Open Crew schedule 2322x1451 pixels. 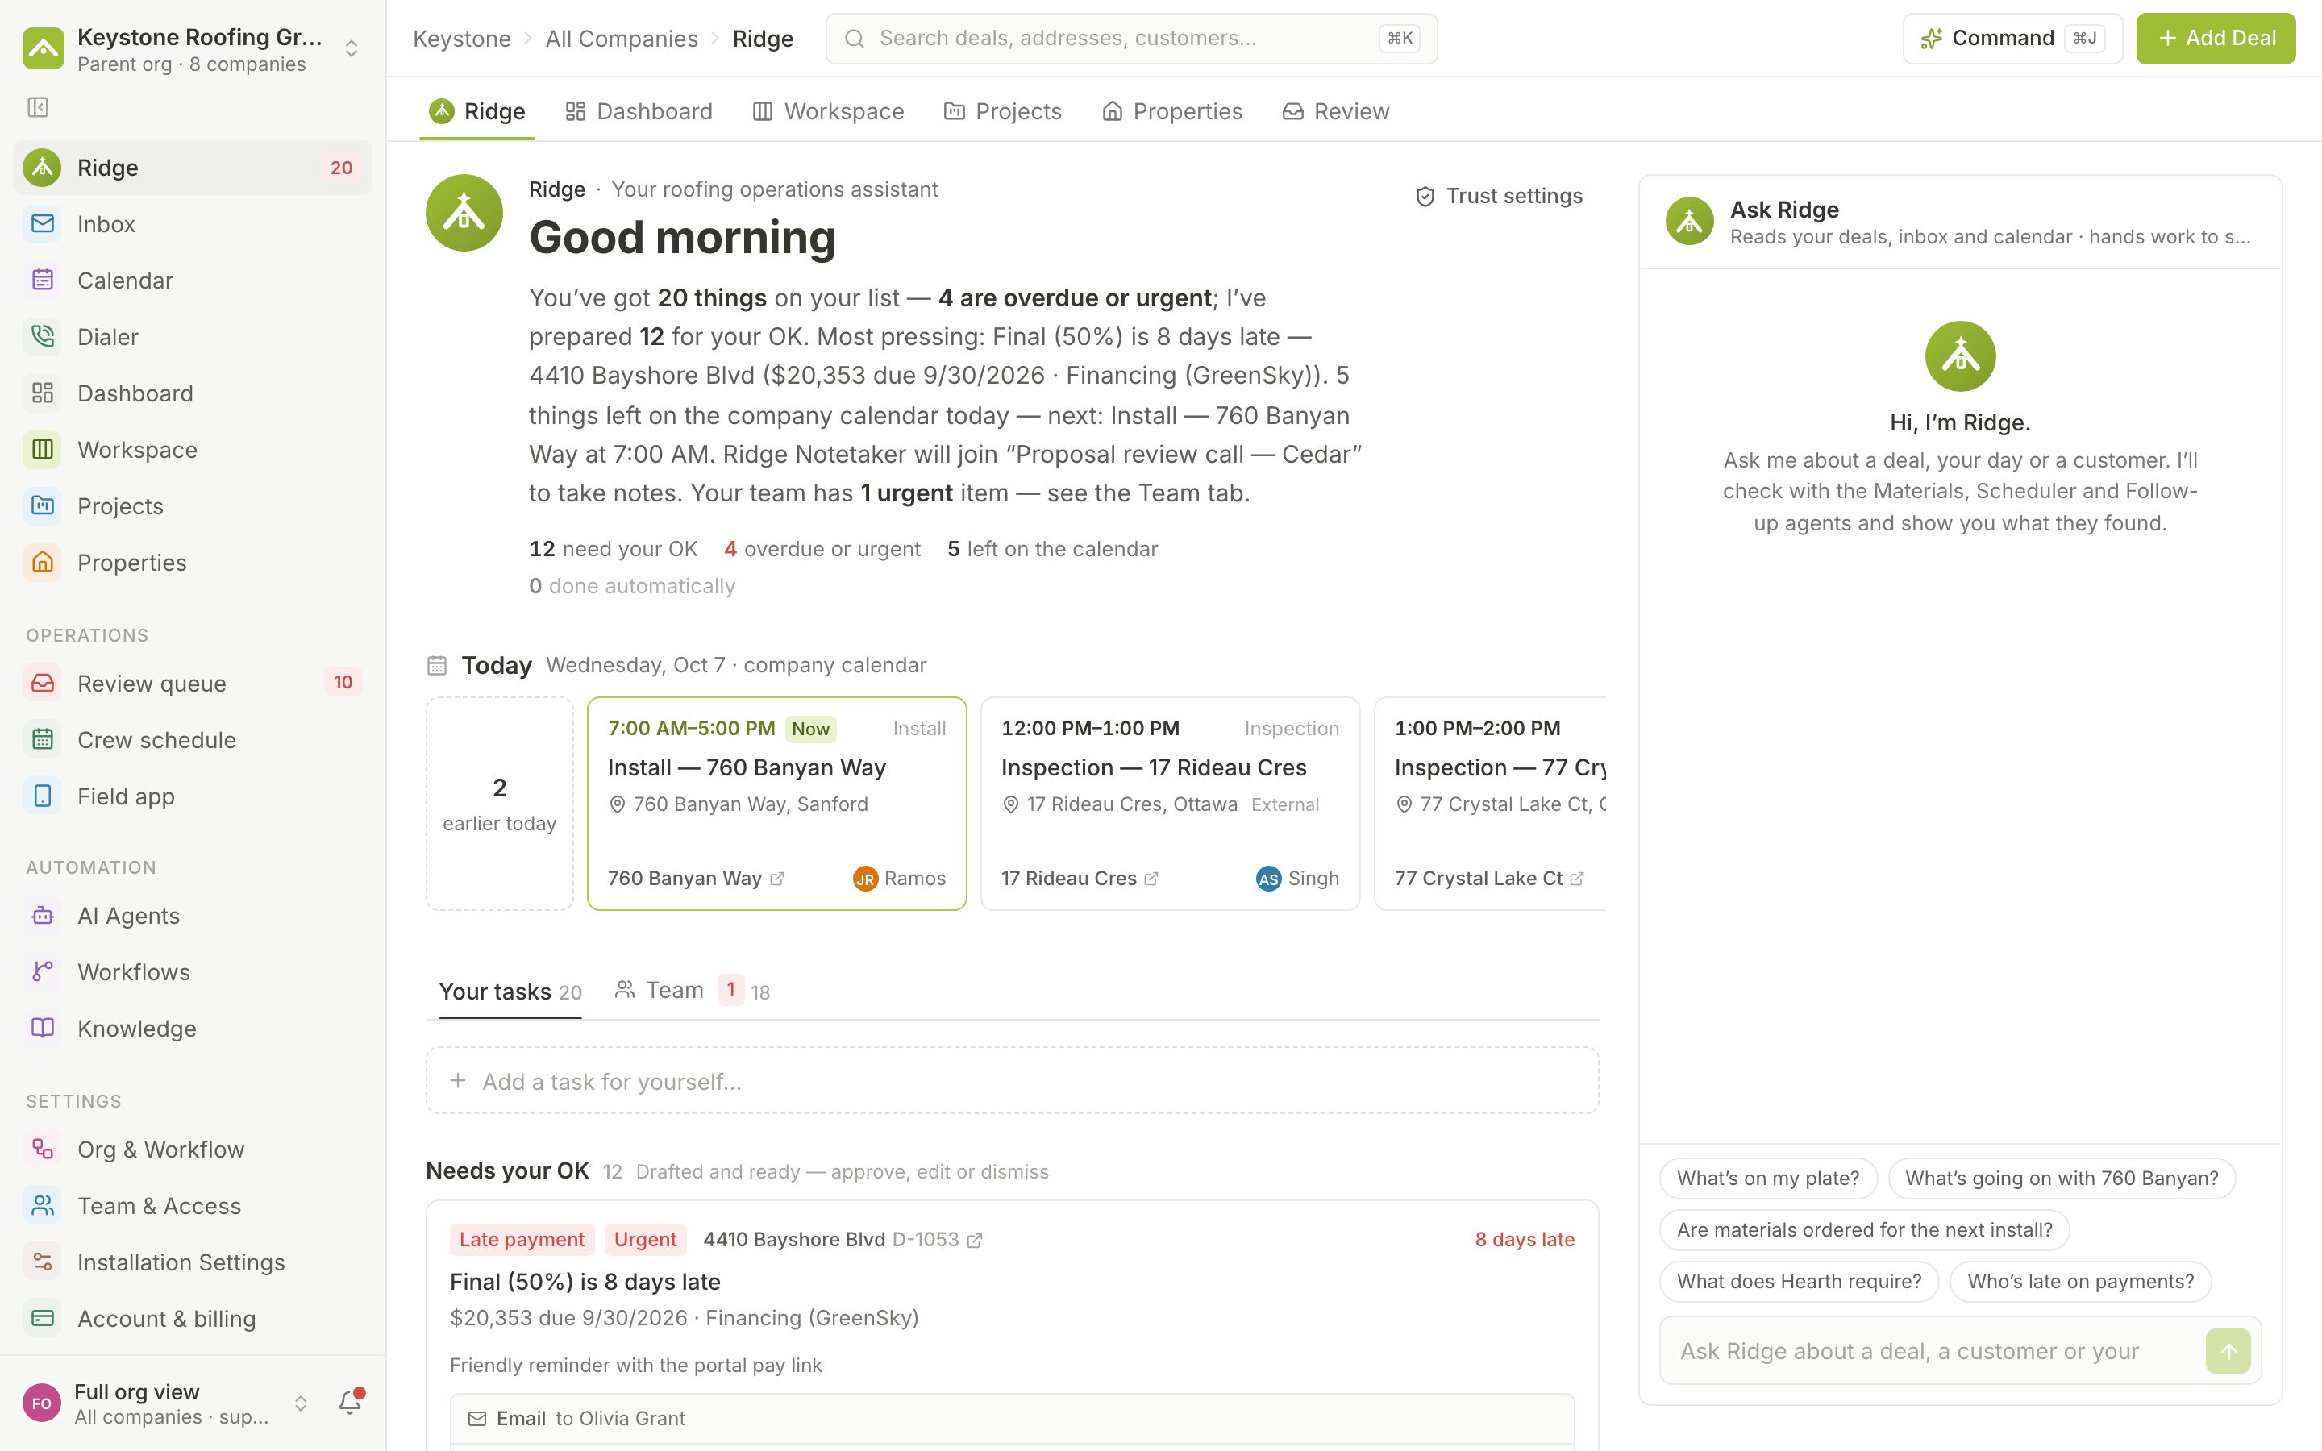pyautogui.click(x=192, y=739)
